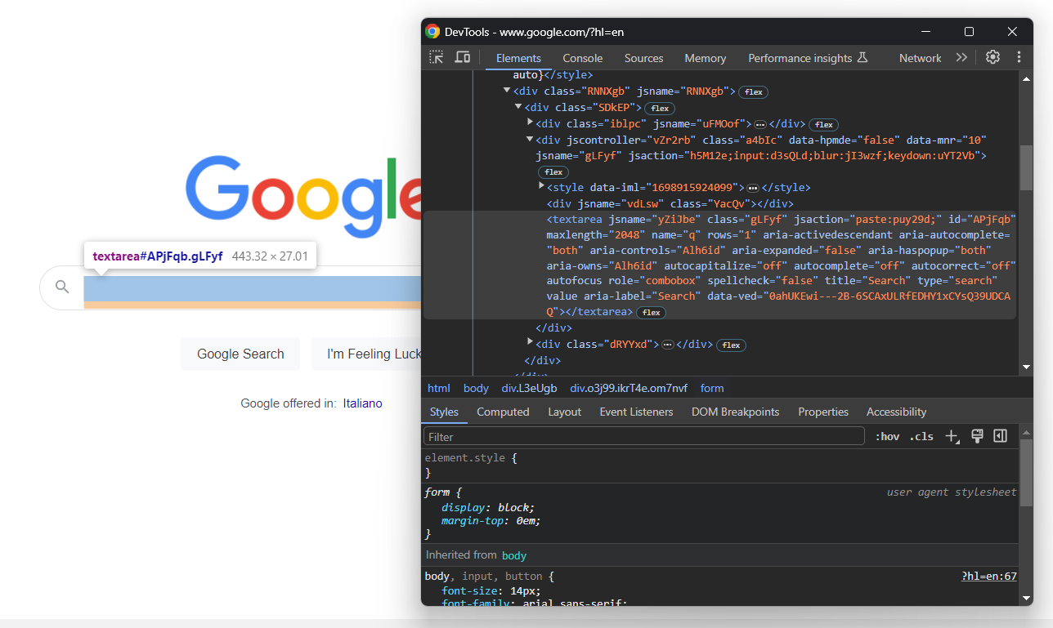This screenshot has width=1053, height=628.
Task: Toggle the computed styles sidebar icon
Action: pos(1000,436)
